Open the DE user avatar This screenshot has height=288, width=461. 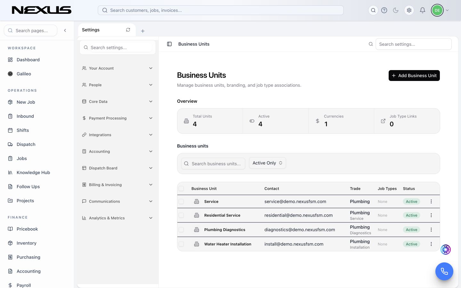click(x=437, y=10)
